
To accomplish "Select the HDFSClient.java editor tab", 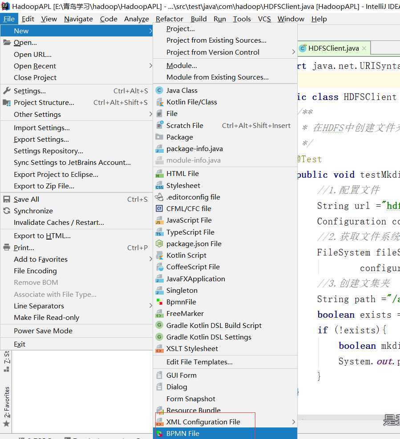I will pos(333,48).
